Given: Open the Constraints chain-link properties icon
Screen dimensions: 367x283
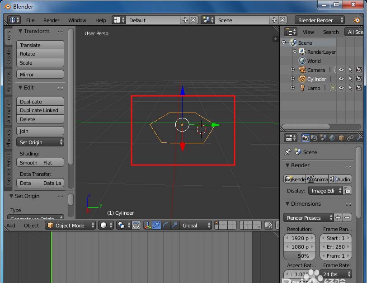Looking at the screenshot, I should click(350, 138).
